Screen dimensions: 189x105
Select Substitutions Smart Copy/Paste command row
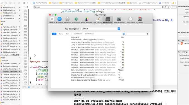98,40
